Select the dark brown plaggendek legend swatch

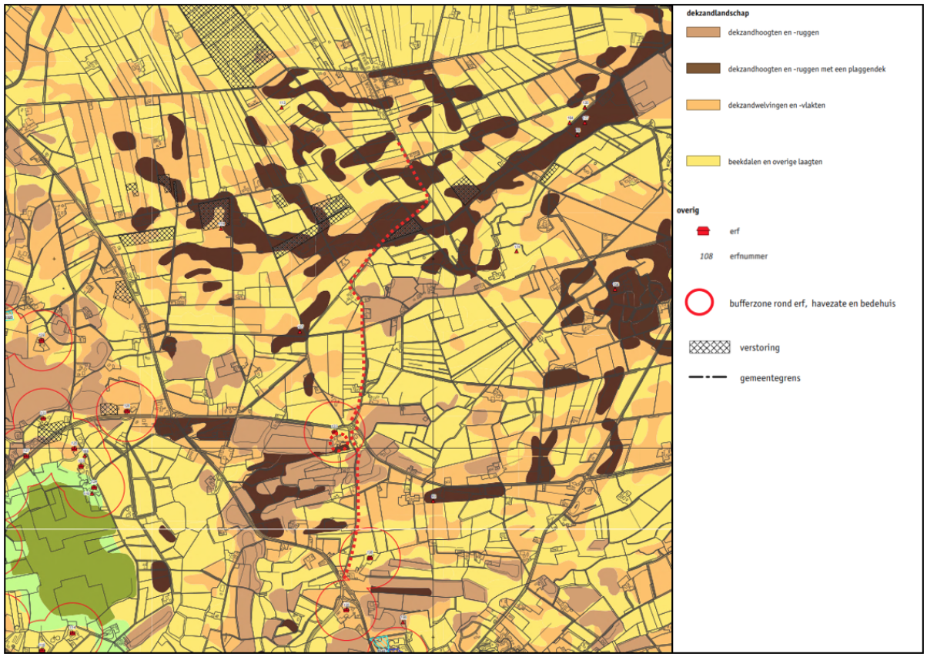702,69
